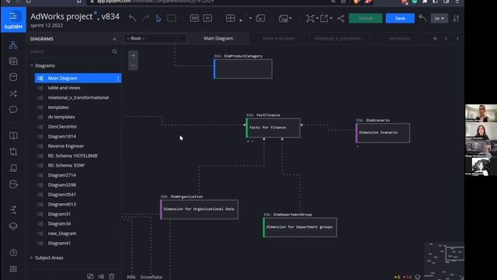The image size is (497, 280).
Task: Open the RE: Schema 'HOTELBNB' diagram
Action: [x=73, y=156]
